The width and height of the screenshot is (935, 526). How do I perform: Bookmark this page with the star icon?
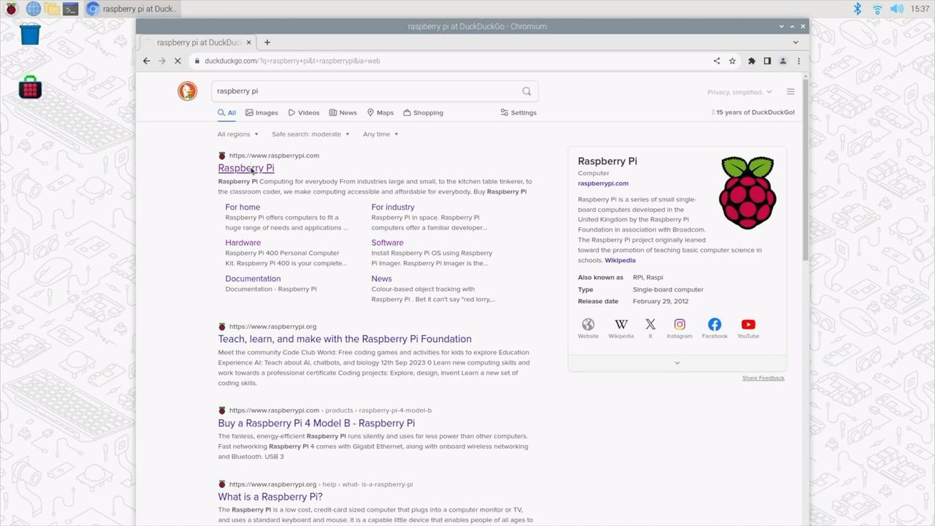click(x=732, y=61)
